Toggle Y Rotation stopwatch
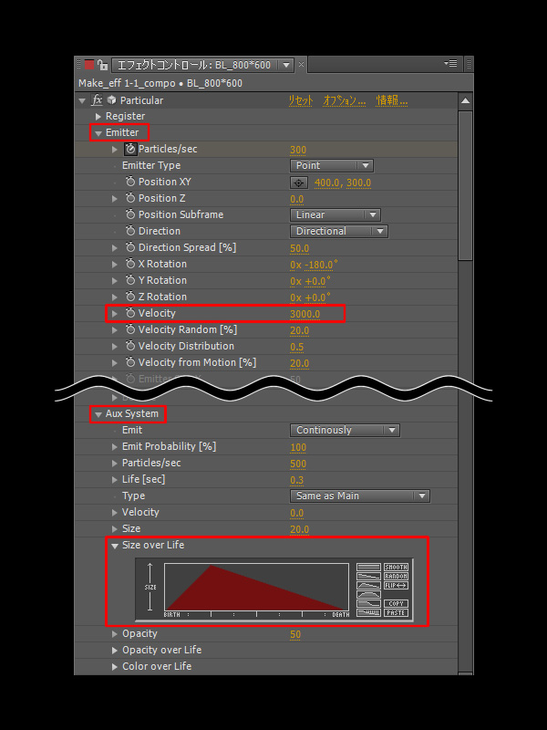Viewport: 547px width, 730px height. [x=130, y=280]
